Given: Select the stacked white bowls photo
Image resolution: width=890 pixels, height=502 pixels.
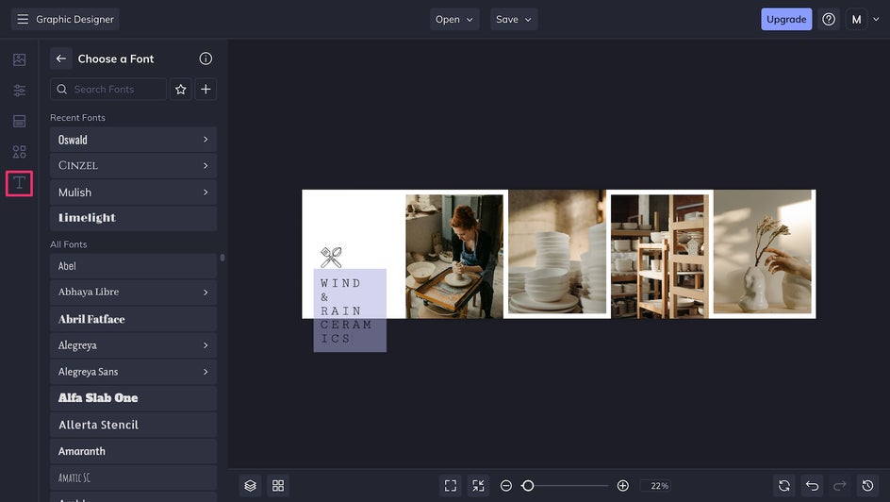Looking at the screenshot, I should [557, 252].
